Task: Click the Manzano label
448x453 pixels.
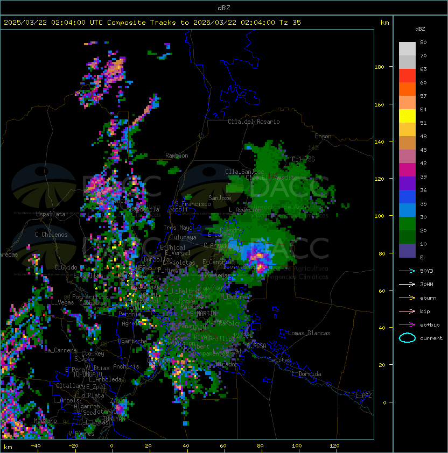Action: click(45, 421)
